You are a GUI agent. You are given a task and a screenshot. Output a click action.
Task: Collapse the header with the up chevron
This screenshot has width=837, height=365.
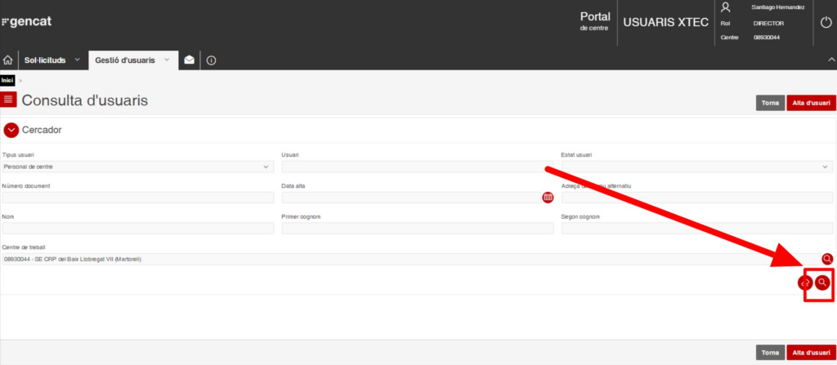tap(830, 60)
